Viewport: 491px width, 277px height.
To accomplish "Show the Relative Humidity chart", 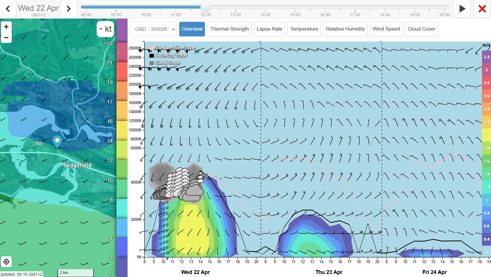I will 345,29.
